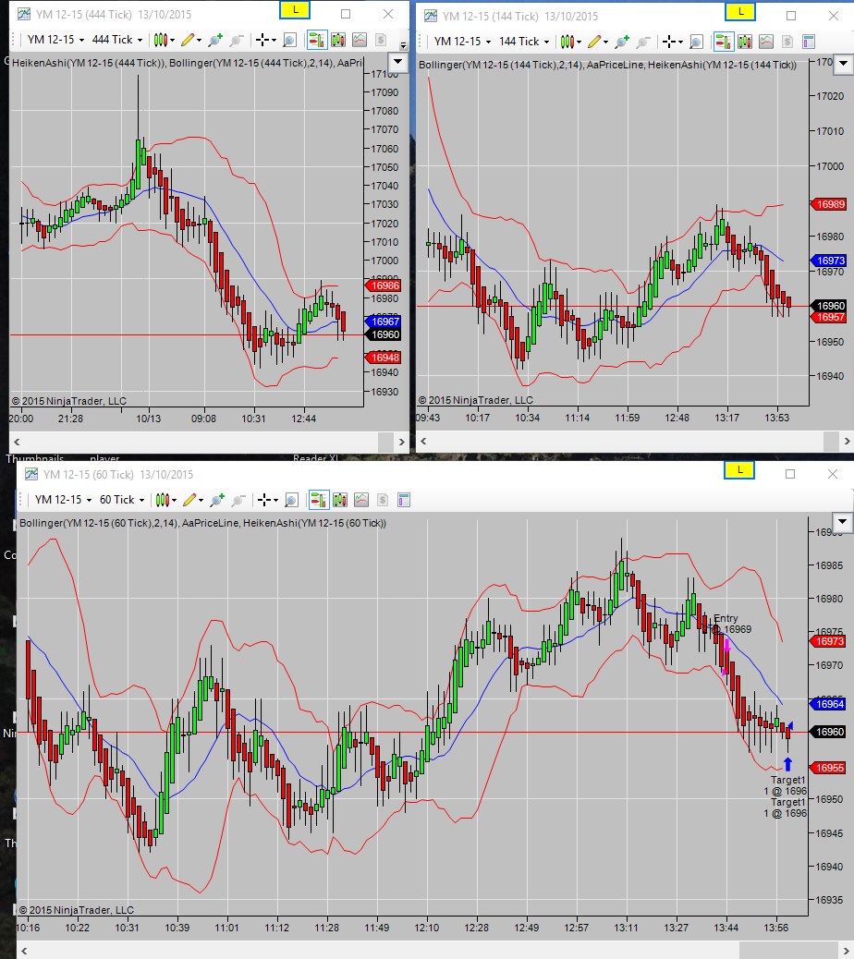Open data box magnifier in 444 Tick window
854x959 pixels.
click(290, 41)
